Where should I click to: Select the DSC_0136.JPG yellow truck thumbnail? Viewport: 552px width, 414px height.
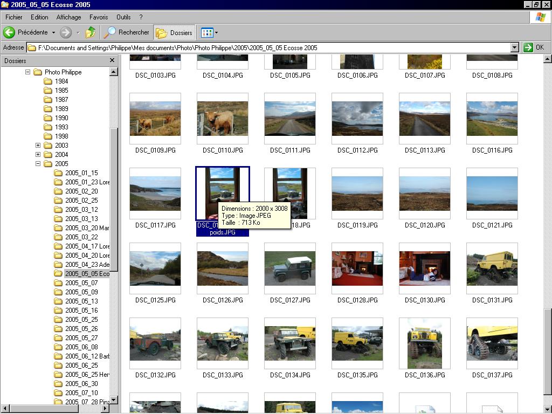coord(424,343)
